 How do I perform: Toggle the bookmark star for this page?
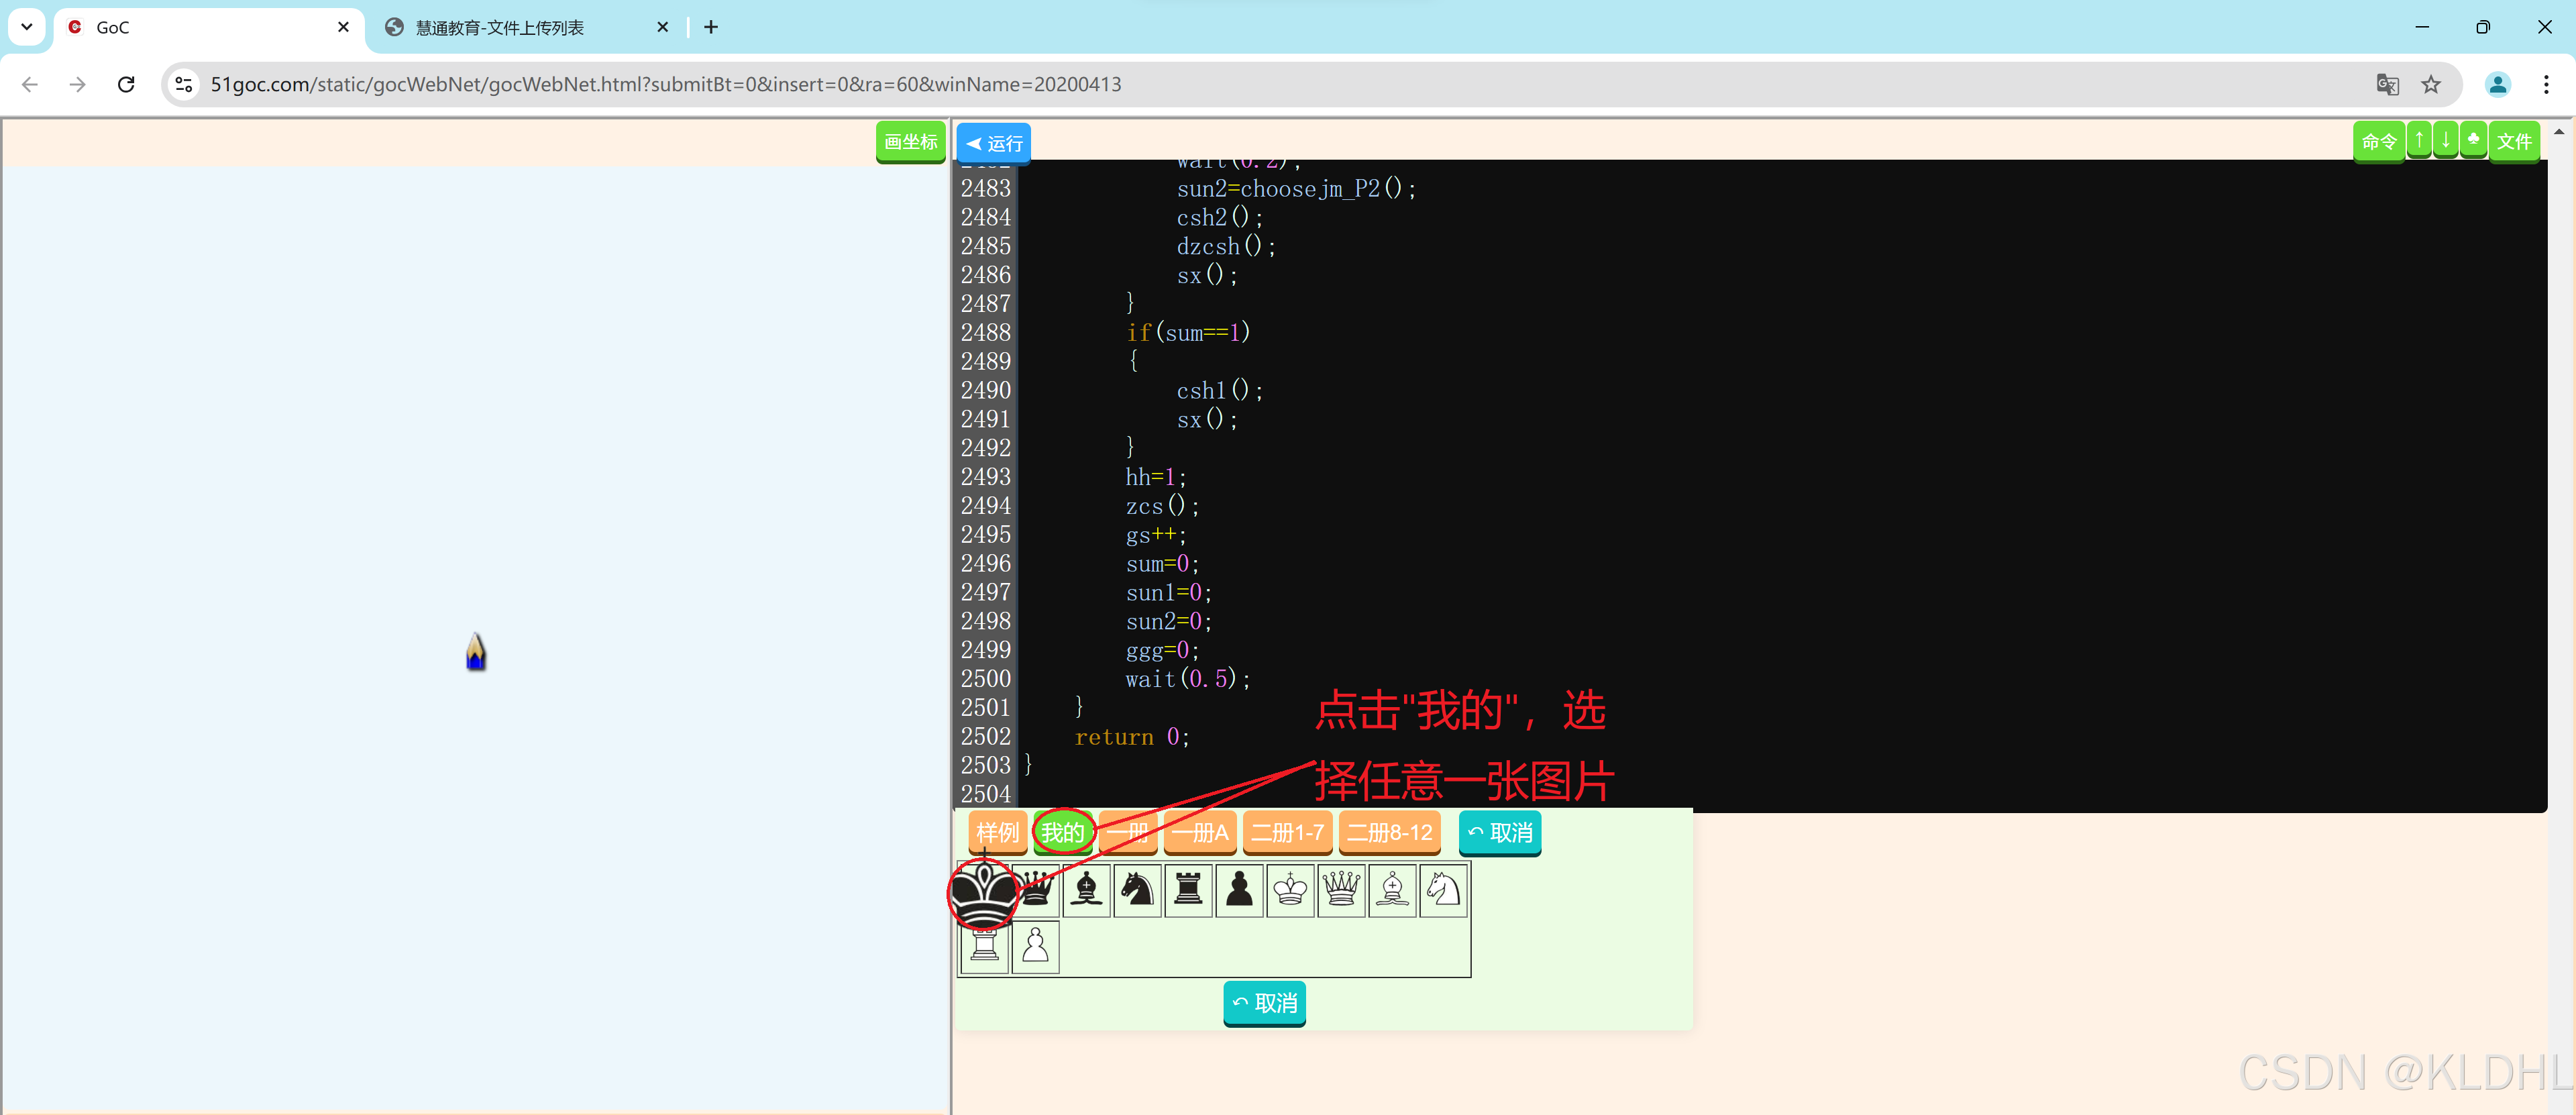coord(2432,84)
